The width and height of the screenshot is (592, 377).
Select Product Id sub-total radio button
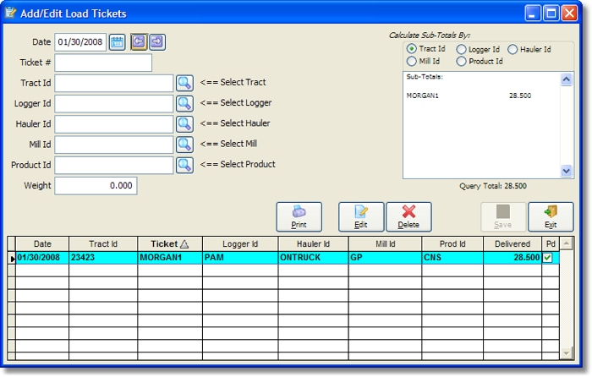(x=461, y=61)
